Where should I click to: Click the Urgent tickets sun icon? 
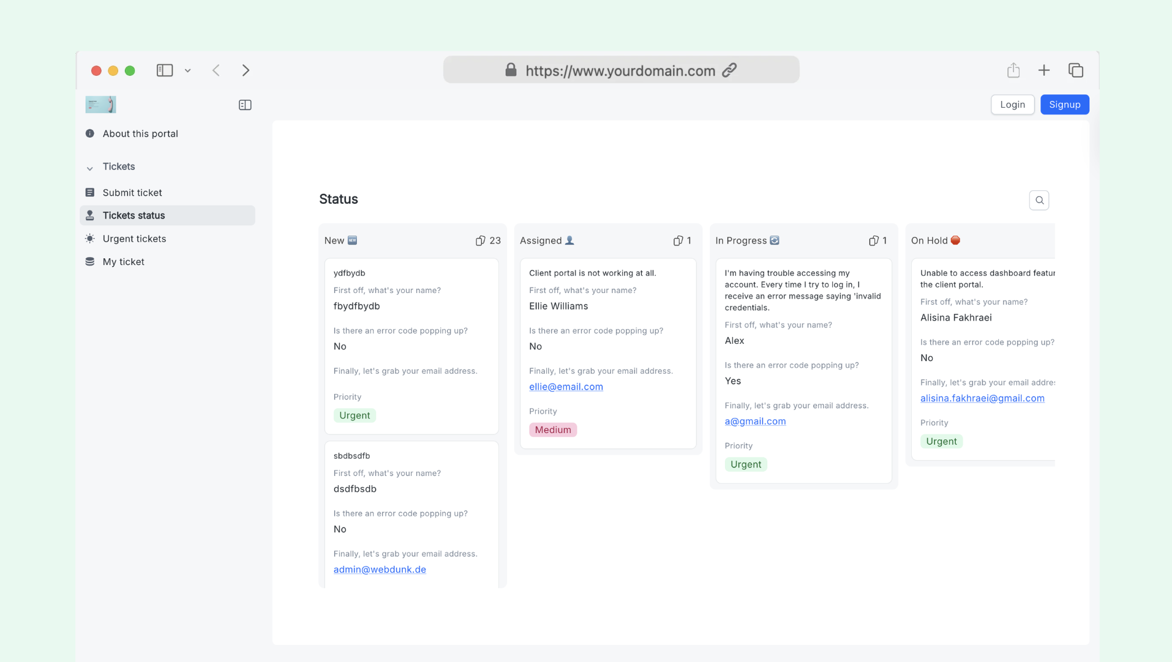(x=90, y=239)
